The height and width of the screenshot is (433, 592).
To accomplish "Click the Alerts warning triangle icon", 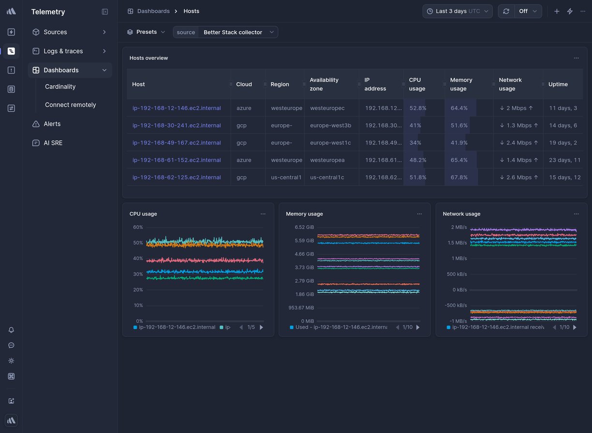I will click(x=35, y=124).
